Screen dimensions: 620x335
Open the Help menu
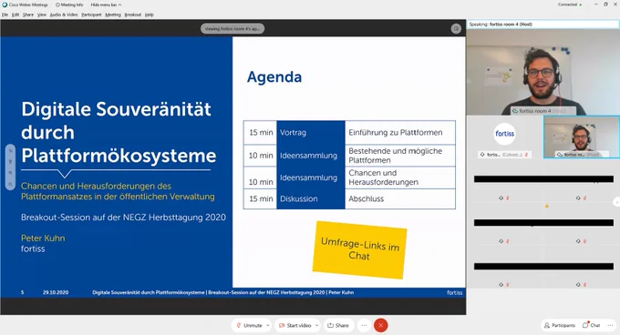149,15
